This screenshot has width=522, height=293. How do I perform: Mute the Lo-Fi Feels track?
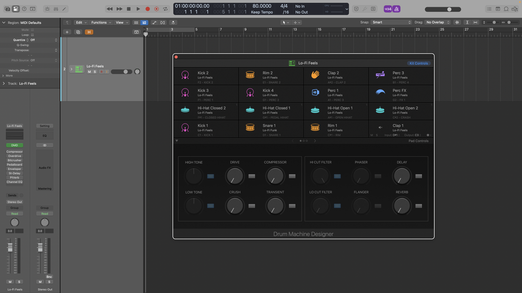(90, 72)
